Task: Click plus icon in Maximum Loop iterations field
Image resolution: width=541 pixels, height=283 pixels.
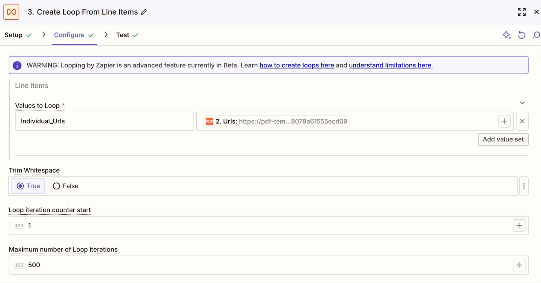Action: [519, 265]
